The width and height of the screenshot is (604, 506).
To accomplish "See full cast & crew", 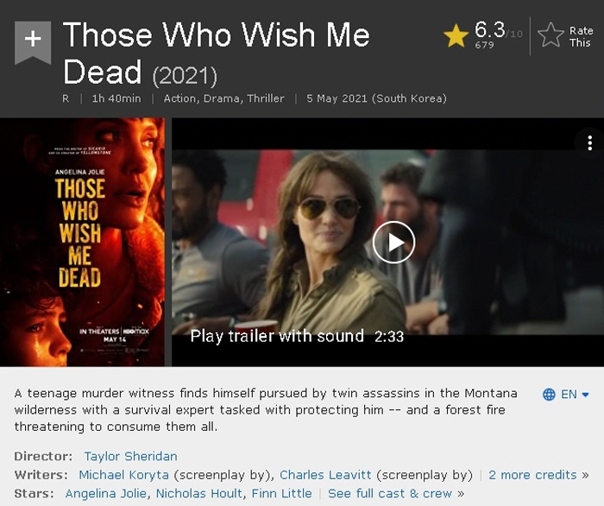I will (390, 493).
